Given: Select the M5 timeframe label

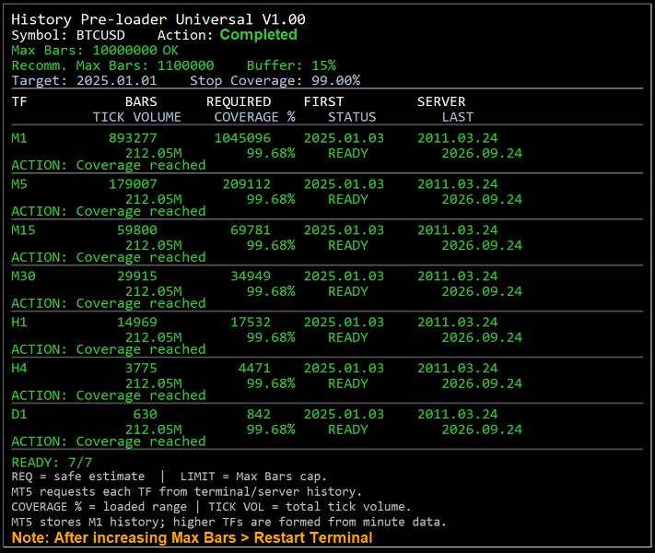Looking at the screenshot, I should [19, 184].
